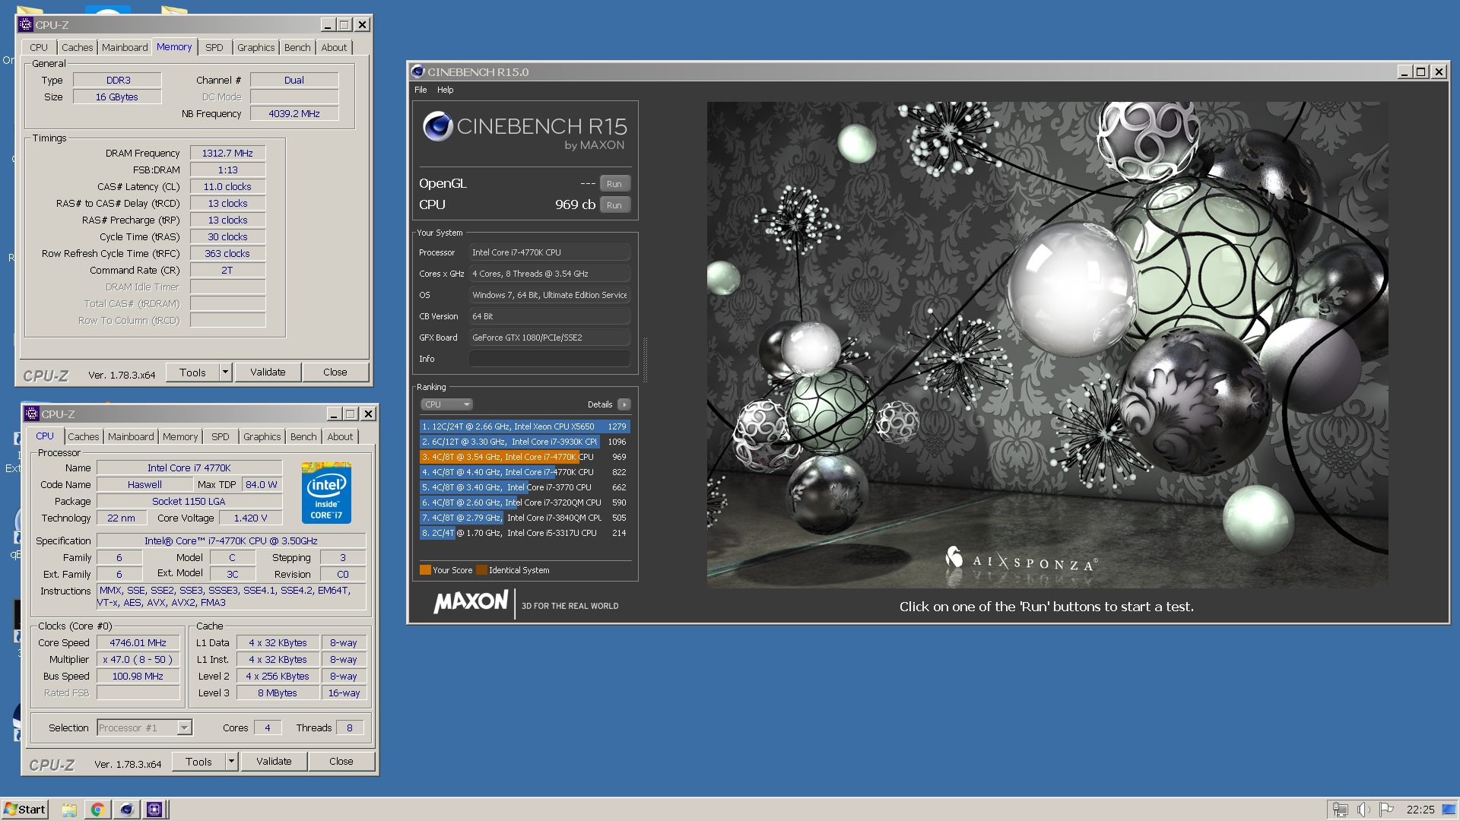Click Tools button in upper CPU-Z
This screenshot has width=1460, height=821.
pos(192,372)
